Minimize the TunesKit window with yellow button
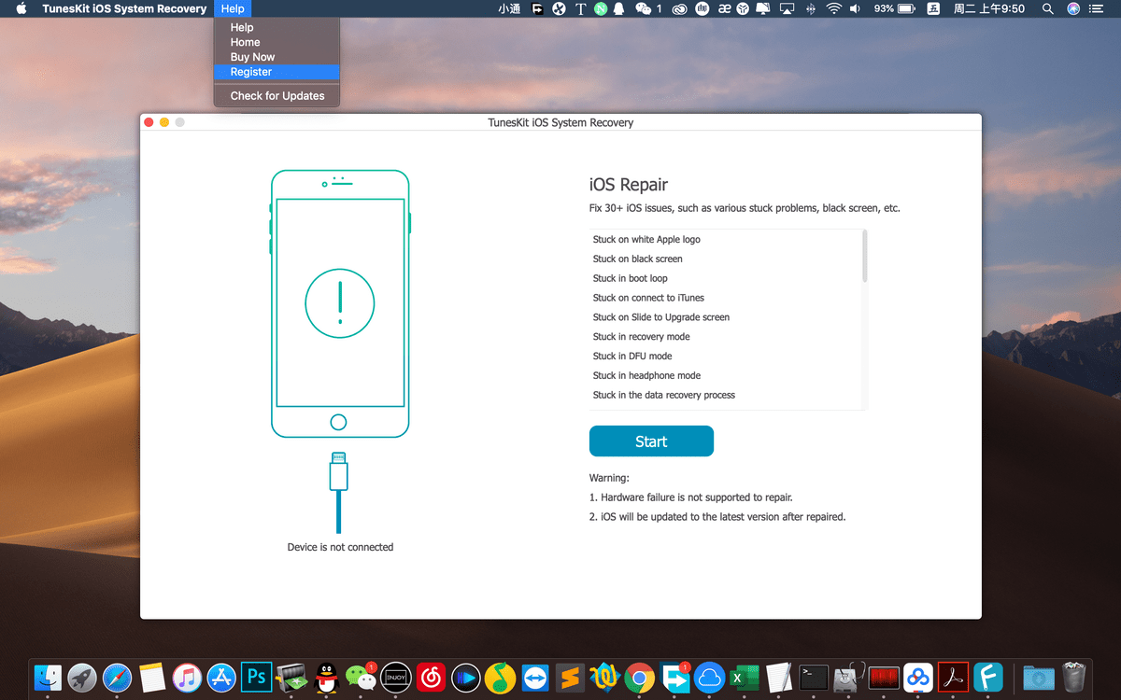1121x700 pixels. point(164,122)
